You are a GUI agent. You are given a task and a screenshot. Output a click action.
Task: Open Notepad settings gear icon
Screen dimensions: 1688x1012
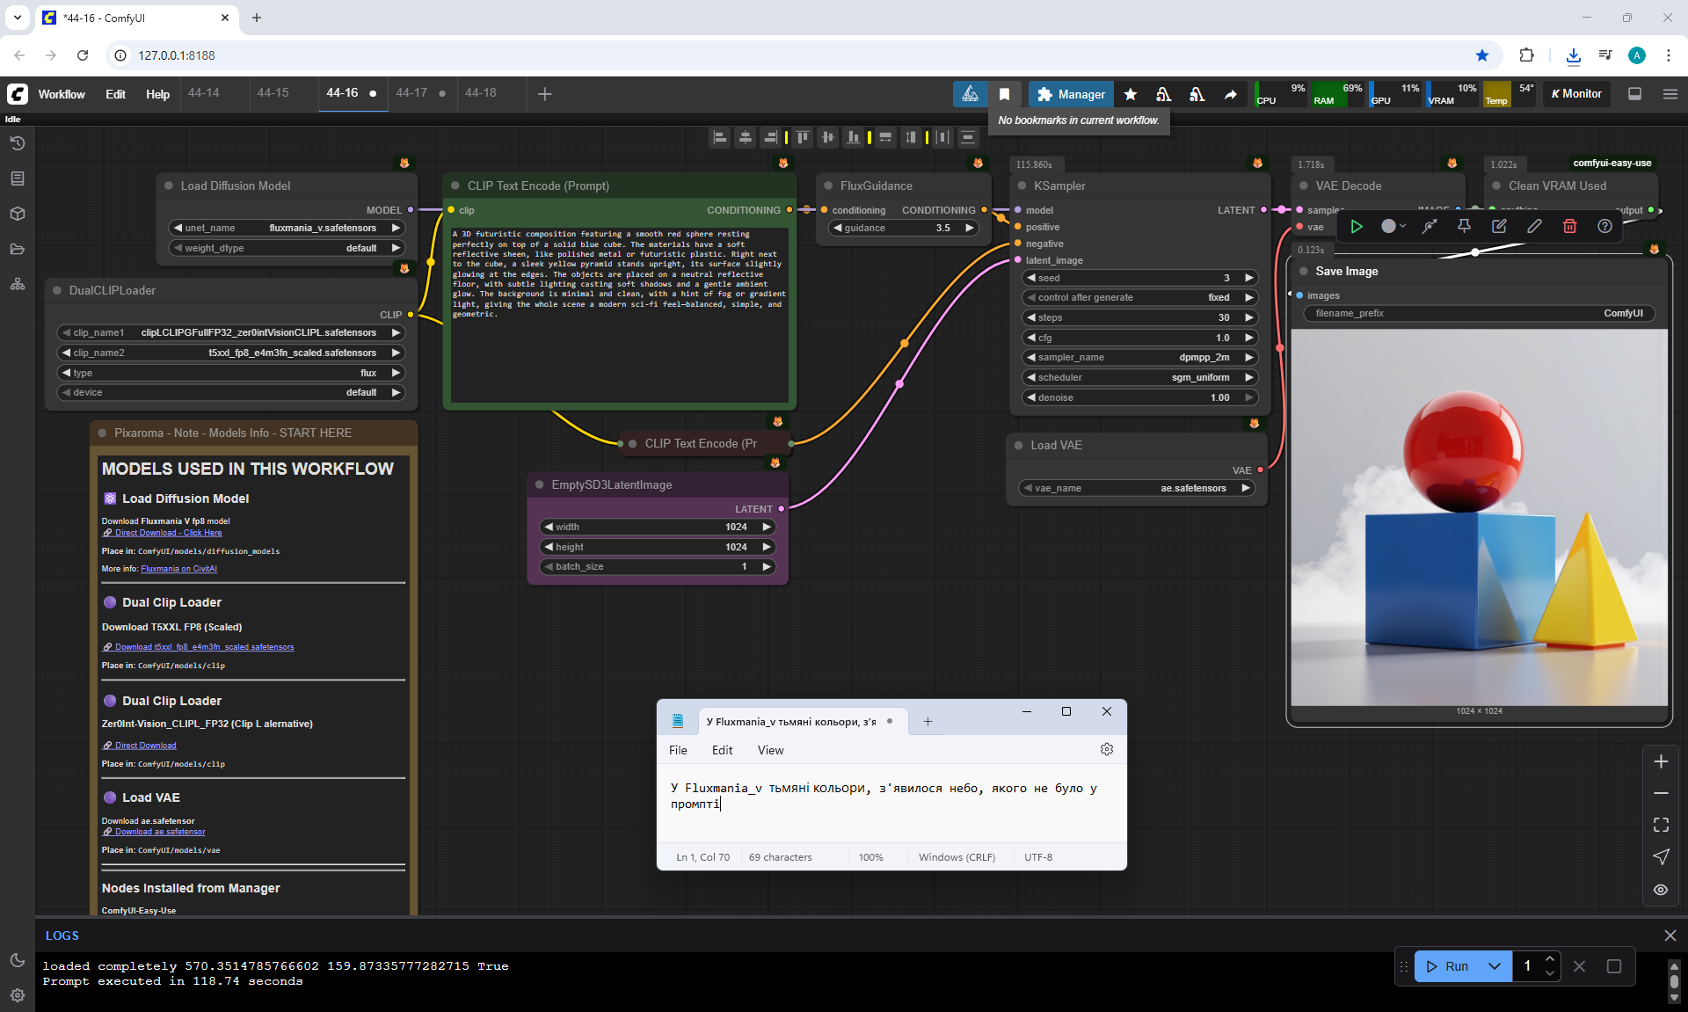[x=1106, y=749]
